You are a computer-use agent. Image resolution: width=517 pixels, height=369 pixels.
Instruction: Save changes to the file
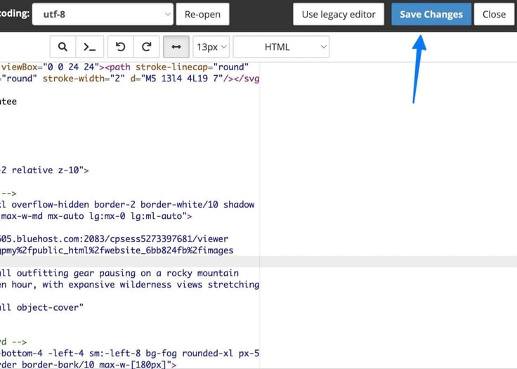(x=431, y=14)
